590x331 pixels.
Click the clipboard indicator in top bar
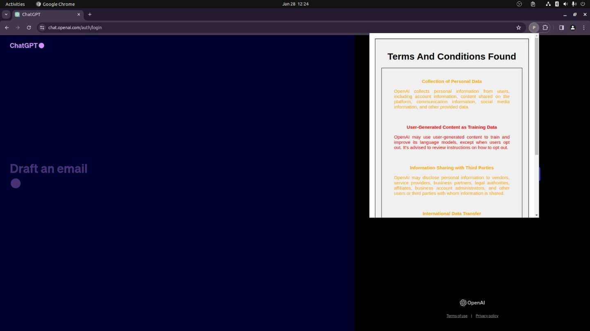(x=533, y=4)
